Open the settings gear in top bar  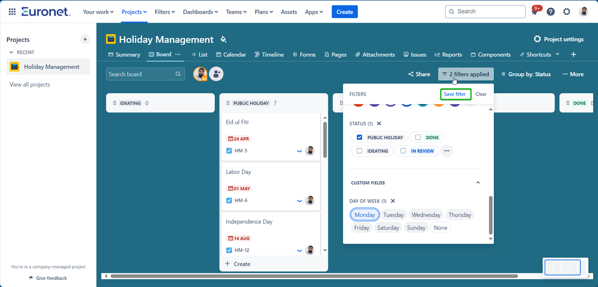coord(566,12)
